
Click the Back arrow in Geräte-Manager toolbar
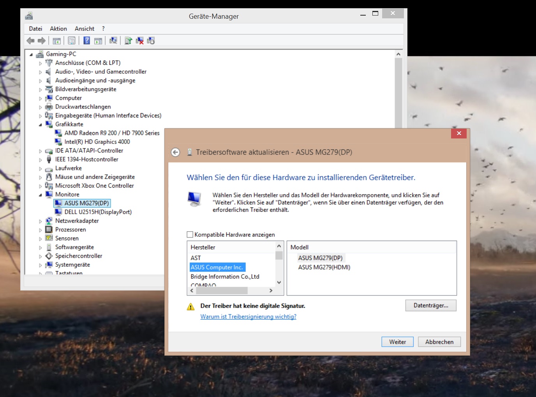(30, 41)
